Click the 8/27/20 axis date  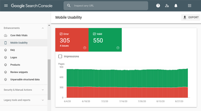179,101
